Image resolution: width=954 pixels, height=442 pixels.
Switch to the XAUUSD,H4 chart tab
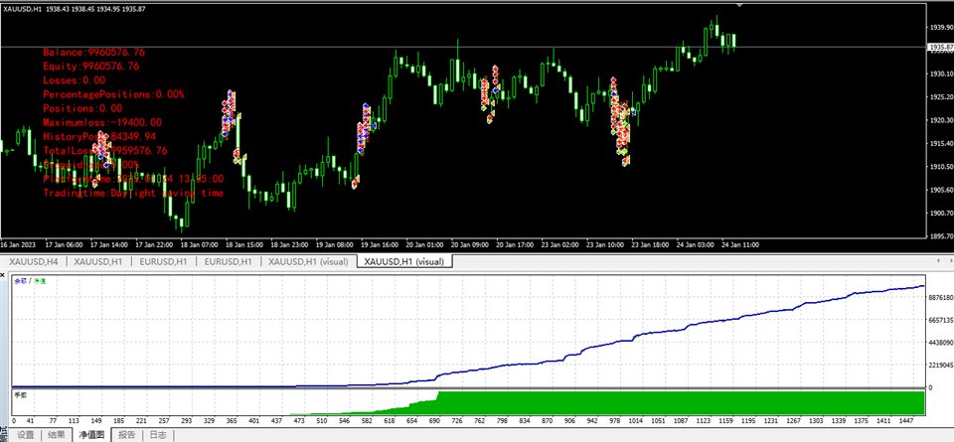(33, 261)
